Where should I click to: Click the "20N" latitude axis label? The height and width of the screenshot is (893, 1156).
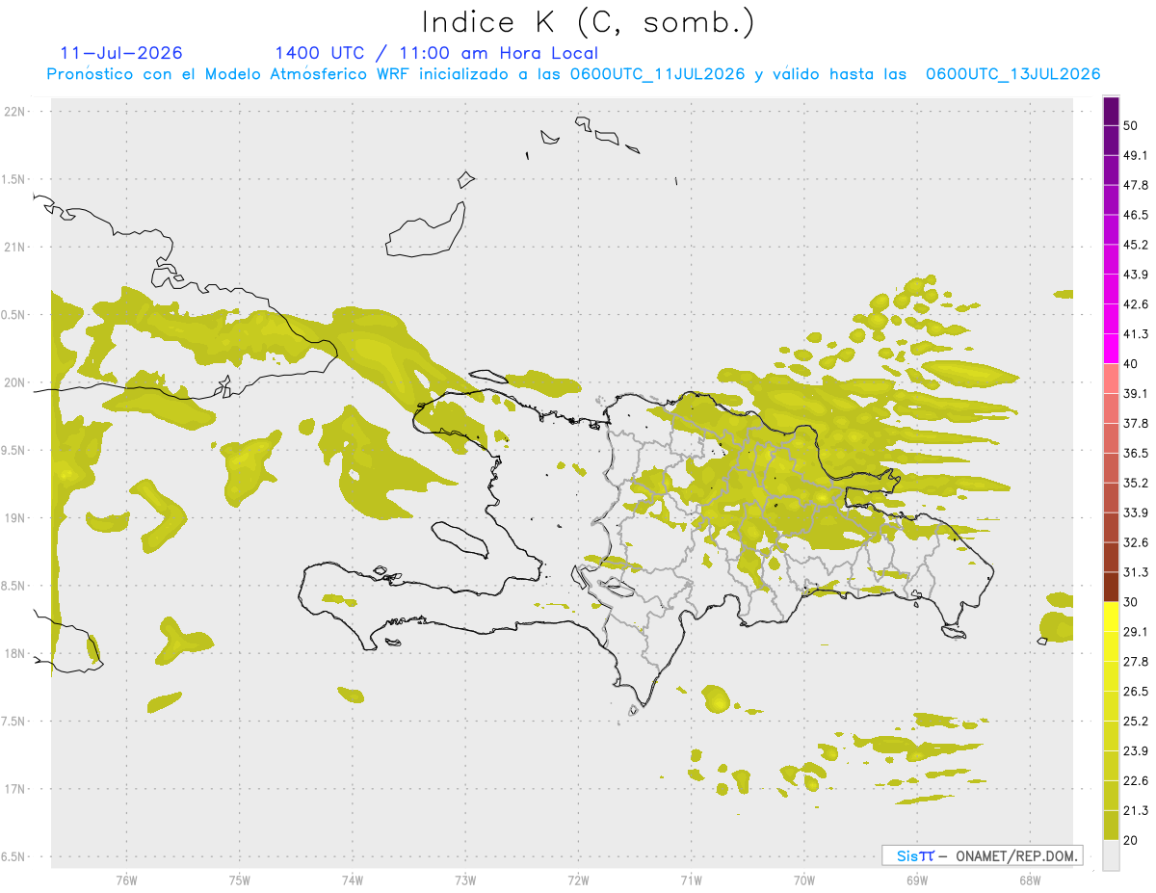[15, 382]
